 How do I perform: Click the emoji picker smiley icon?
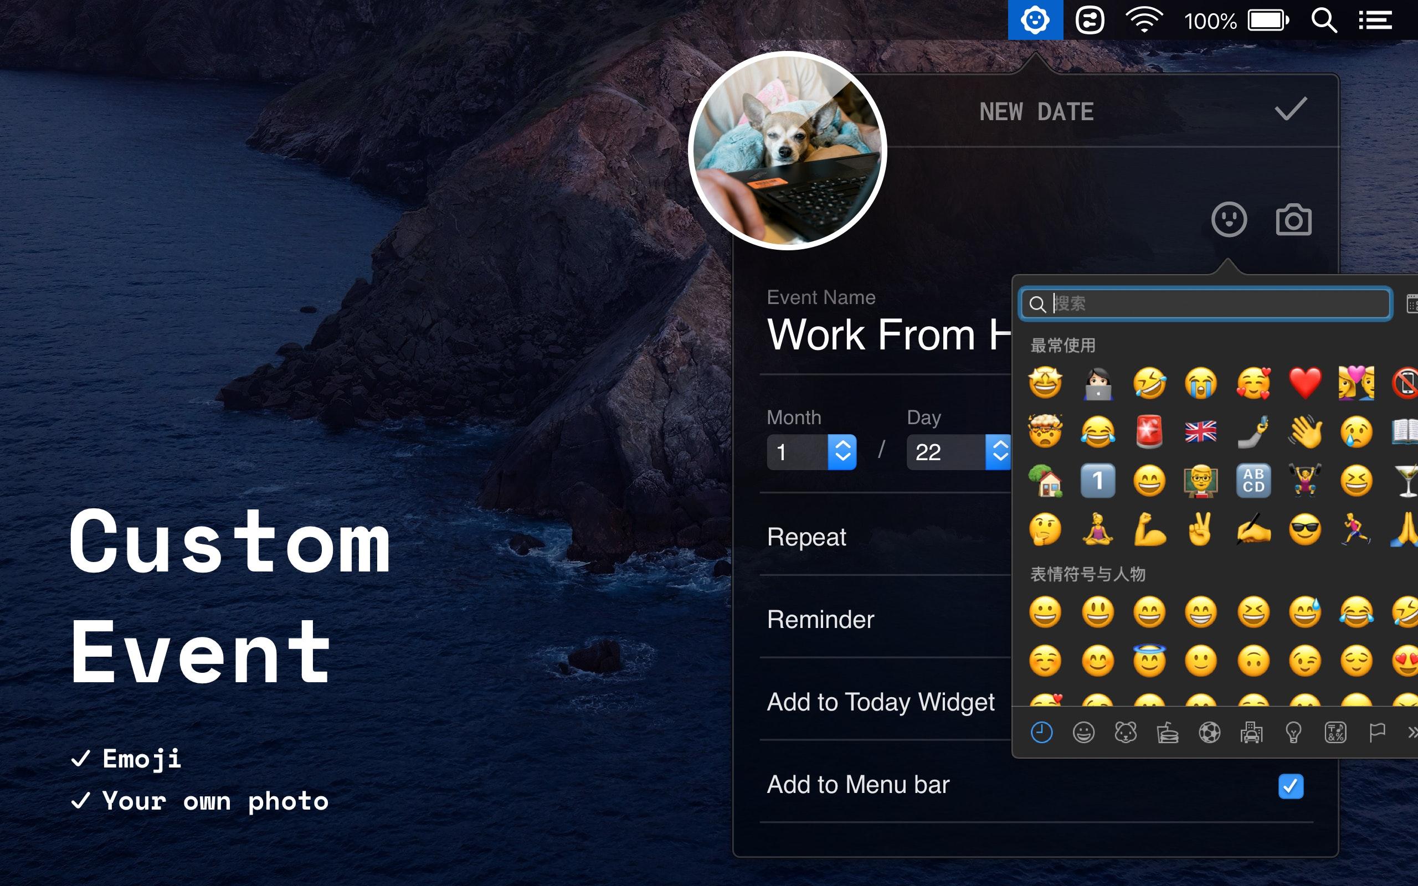click(1229, 220)
